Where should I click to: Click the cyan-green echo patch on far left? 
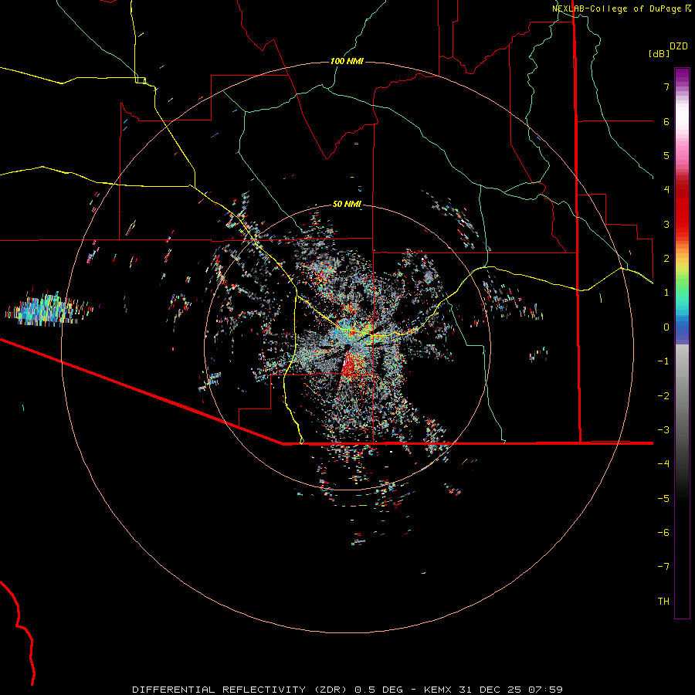coord(48,308)
